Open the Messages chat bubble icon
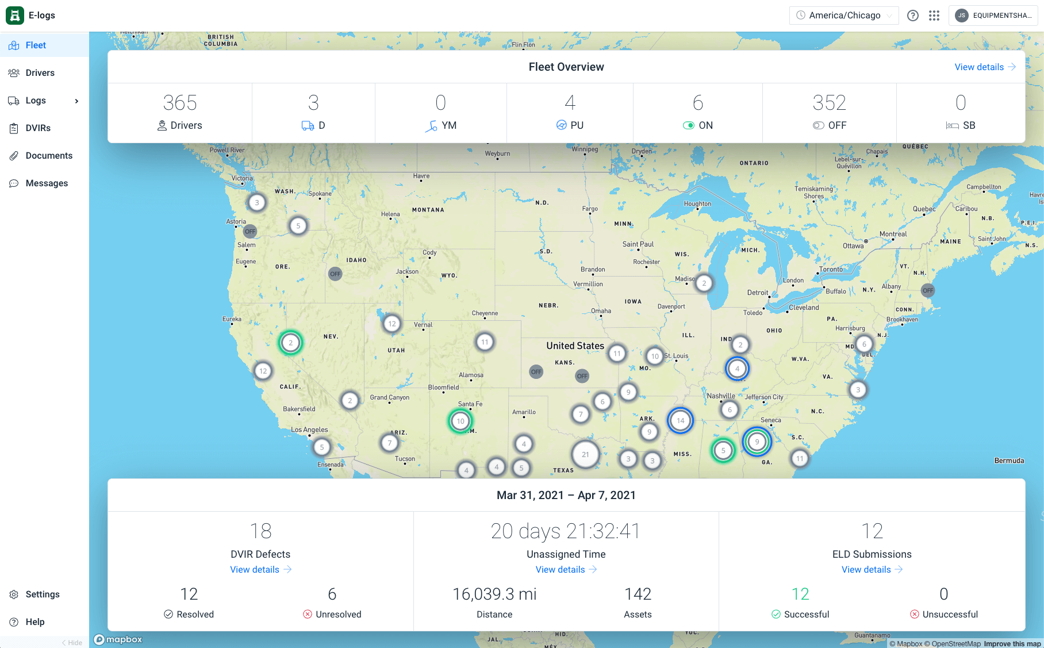Image resolution: width=1044 pixels, height=648 pixels. tap(14, 183)
